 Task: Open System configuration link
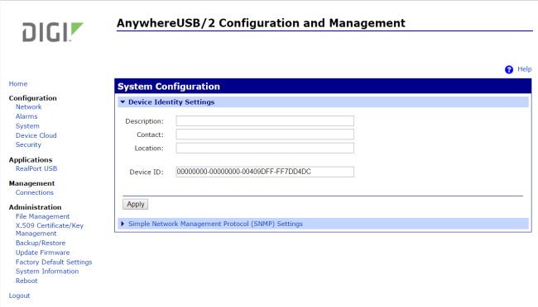tap(27, 126)
